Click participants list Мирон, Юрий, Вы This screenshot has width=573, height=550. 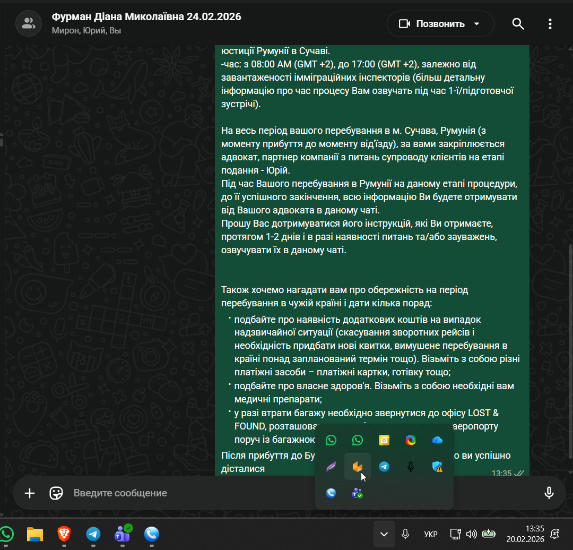(x=86, y=31)
